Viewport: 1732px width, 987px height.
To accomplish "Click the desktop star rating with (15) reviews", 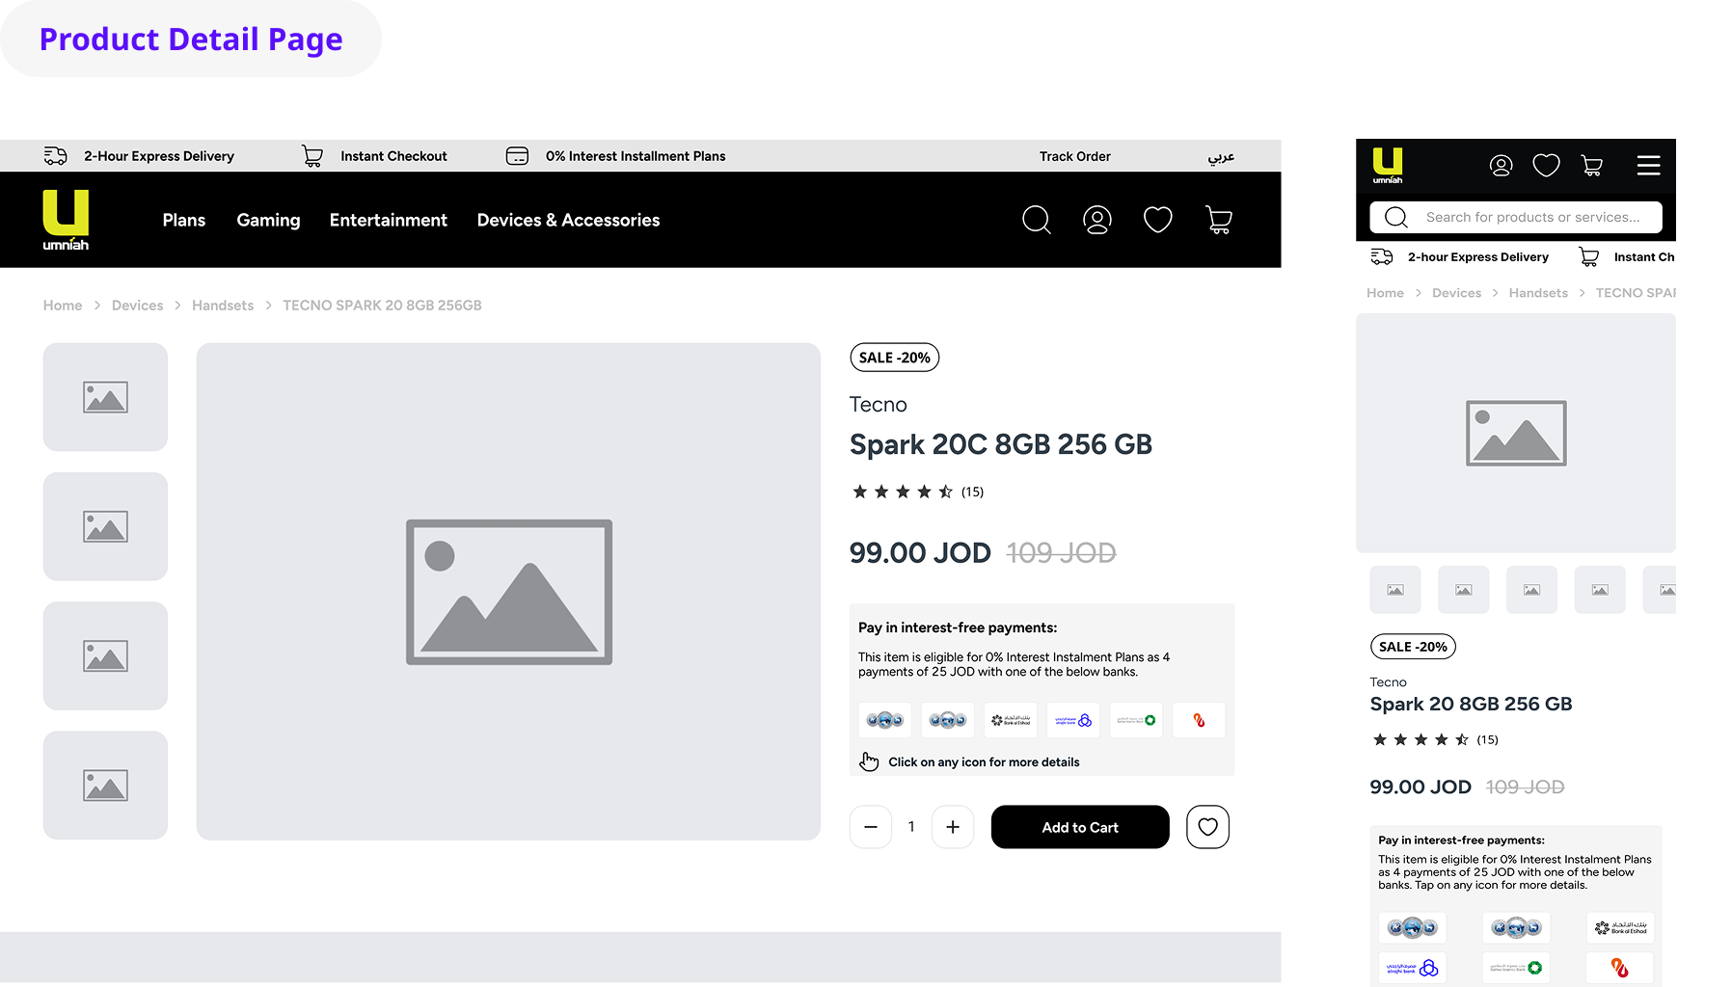I will pos(917,492).
